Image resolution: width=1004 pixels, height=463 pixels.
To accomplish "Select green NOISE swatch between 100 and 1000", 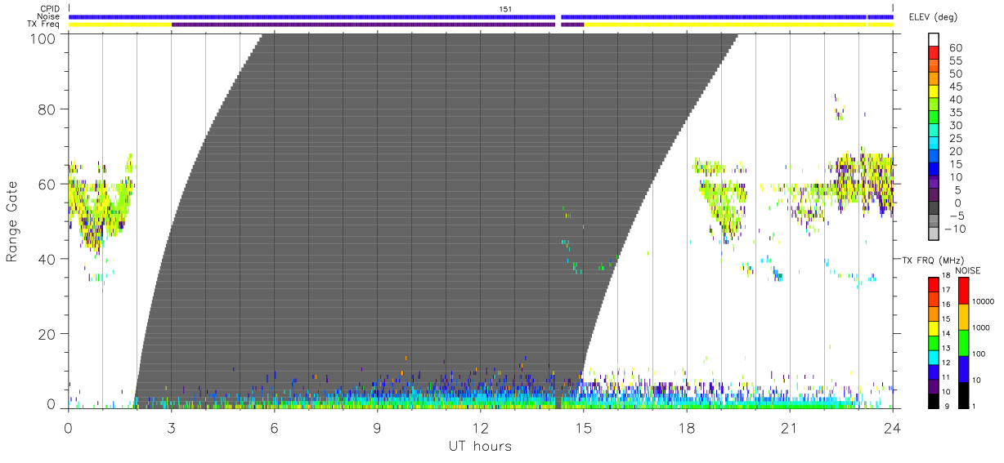I will coord(963,342).
